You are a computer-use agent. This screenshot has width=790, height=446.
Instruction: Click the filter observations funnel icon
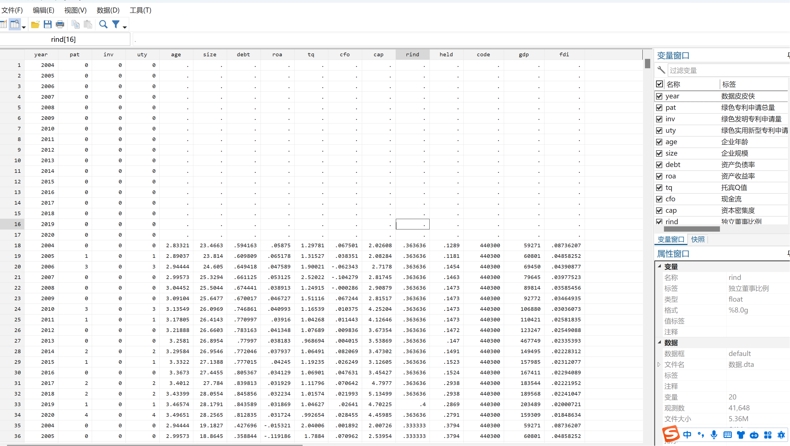pyautogui.click(x=116, y=25)
